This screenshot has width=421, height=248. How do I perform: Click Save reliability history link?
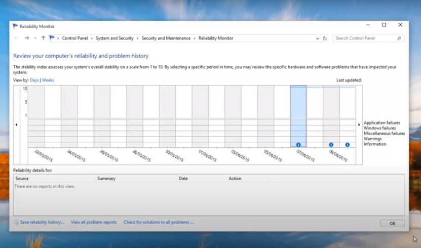coord(42,222)
